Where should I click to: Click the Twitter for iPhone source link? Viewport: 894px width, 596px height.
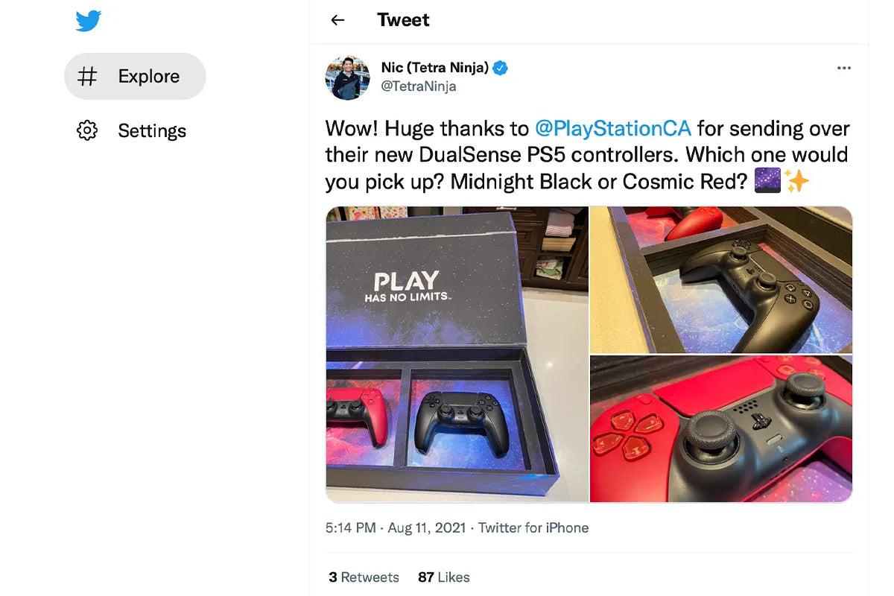click(x=533, y=527)
